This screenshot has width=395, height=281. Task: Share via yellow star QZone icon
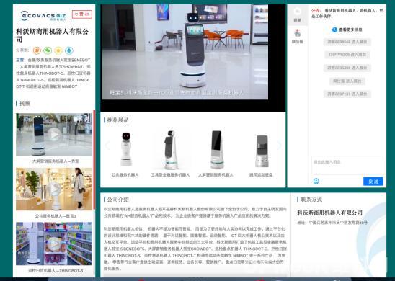[58, 50]
